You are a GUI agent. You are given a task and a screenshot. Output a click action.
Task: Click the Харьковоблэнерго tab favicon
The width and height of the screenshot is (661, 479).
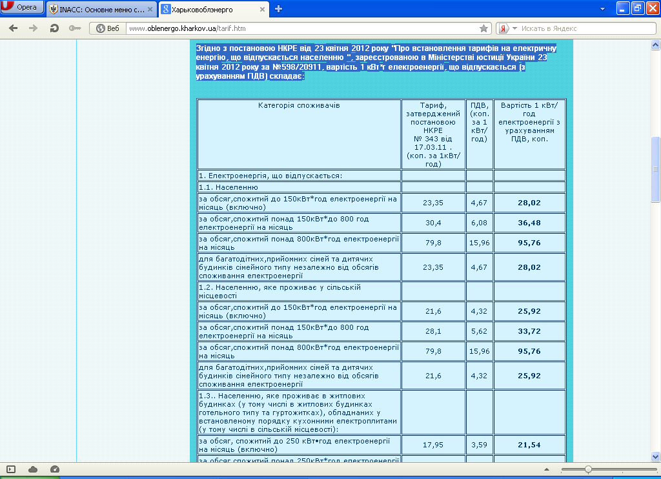[166, 9]
